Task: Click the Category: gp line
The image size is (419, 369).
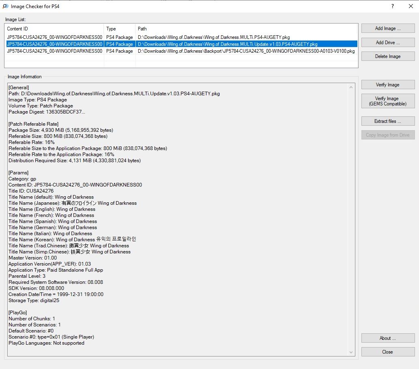Action: [22, 179]
